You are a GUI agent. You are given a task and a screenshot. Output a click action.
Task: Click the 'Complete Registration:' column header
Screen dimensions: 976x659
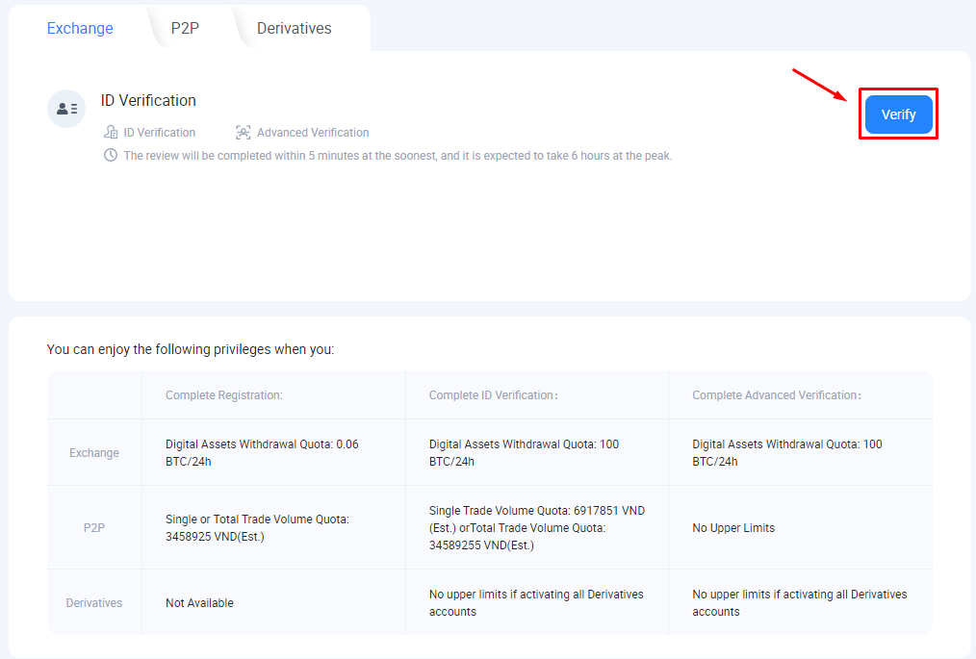[224, 395]
